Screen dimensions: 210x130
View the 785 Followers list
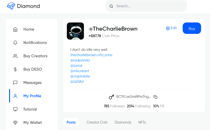pos(114,106)
